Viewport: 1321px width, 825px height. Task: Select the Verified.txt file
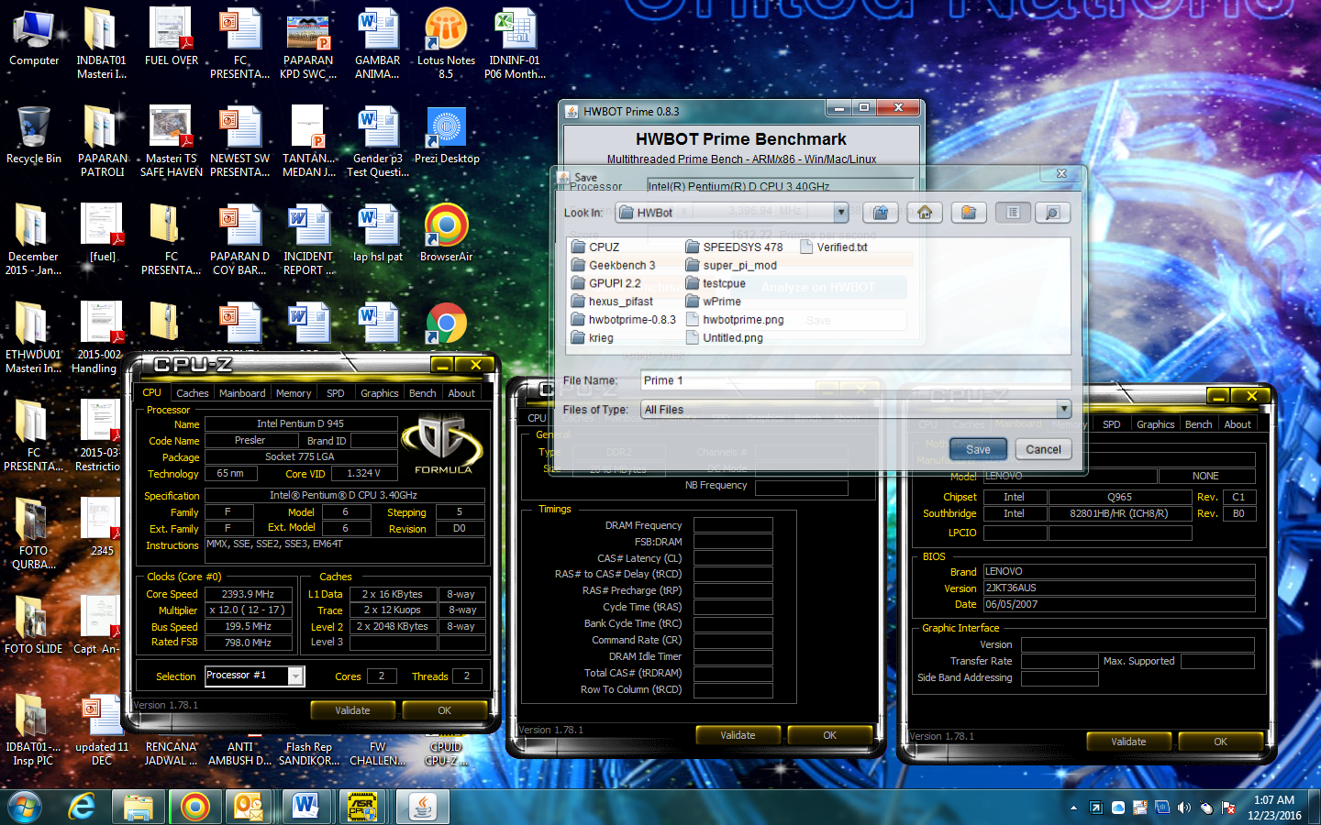(834, 247)
